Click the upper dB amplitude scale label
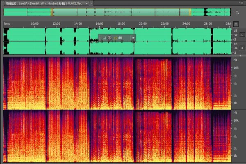This screenshot has height=164, width=246. pyautogui.click(x=235, y=30)
